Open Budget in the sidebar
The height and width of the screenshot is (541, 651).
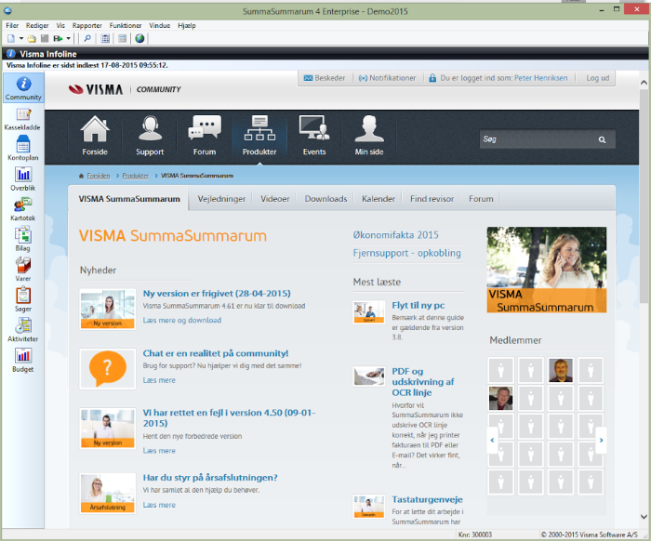pyautogui.click(x=23, y=361)
